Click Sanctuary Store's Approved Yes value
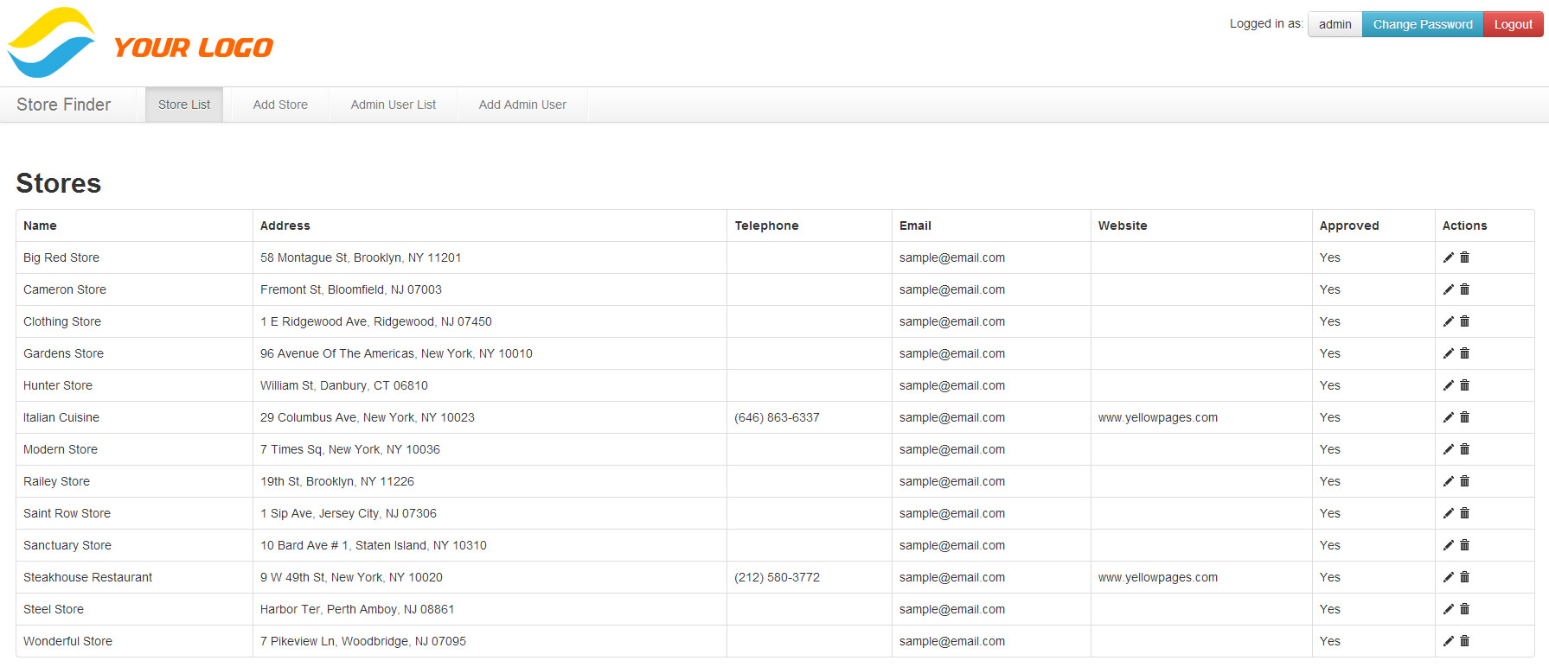Screen dimensions: 1549x667 1330,545
